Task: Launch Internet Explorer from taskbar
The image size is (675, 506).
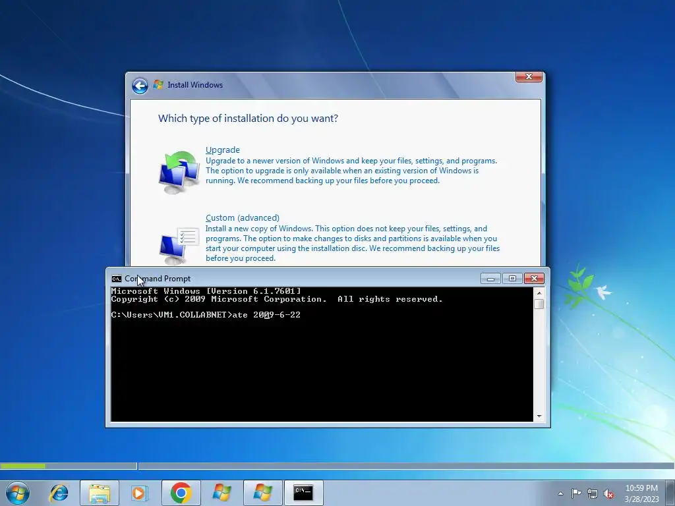Action: click(x=59, y=493)
